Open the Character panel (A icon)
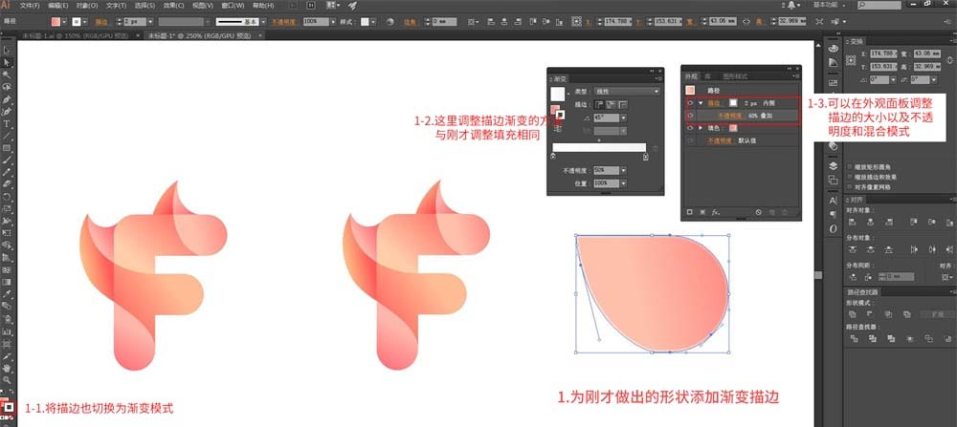 834,200
